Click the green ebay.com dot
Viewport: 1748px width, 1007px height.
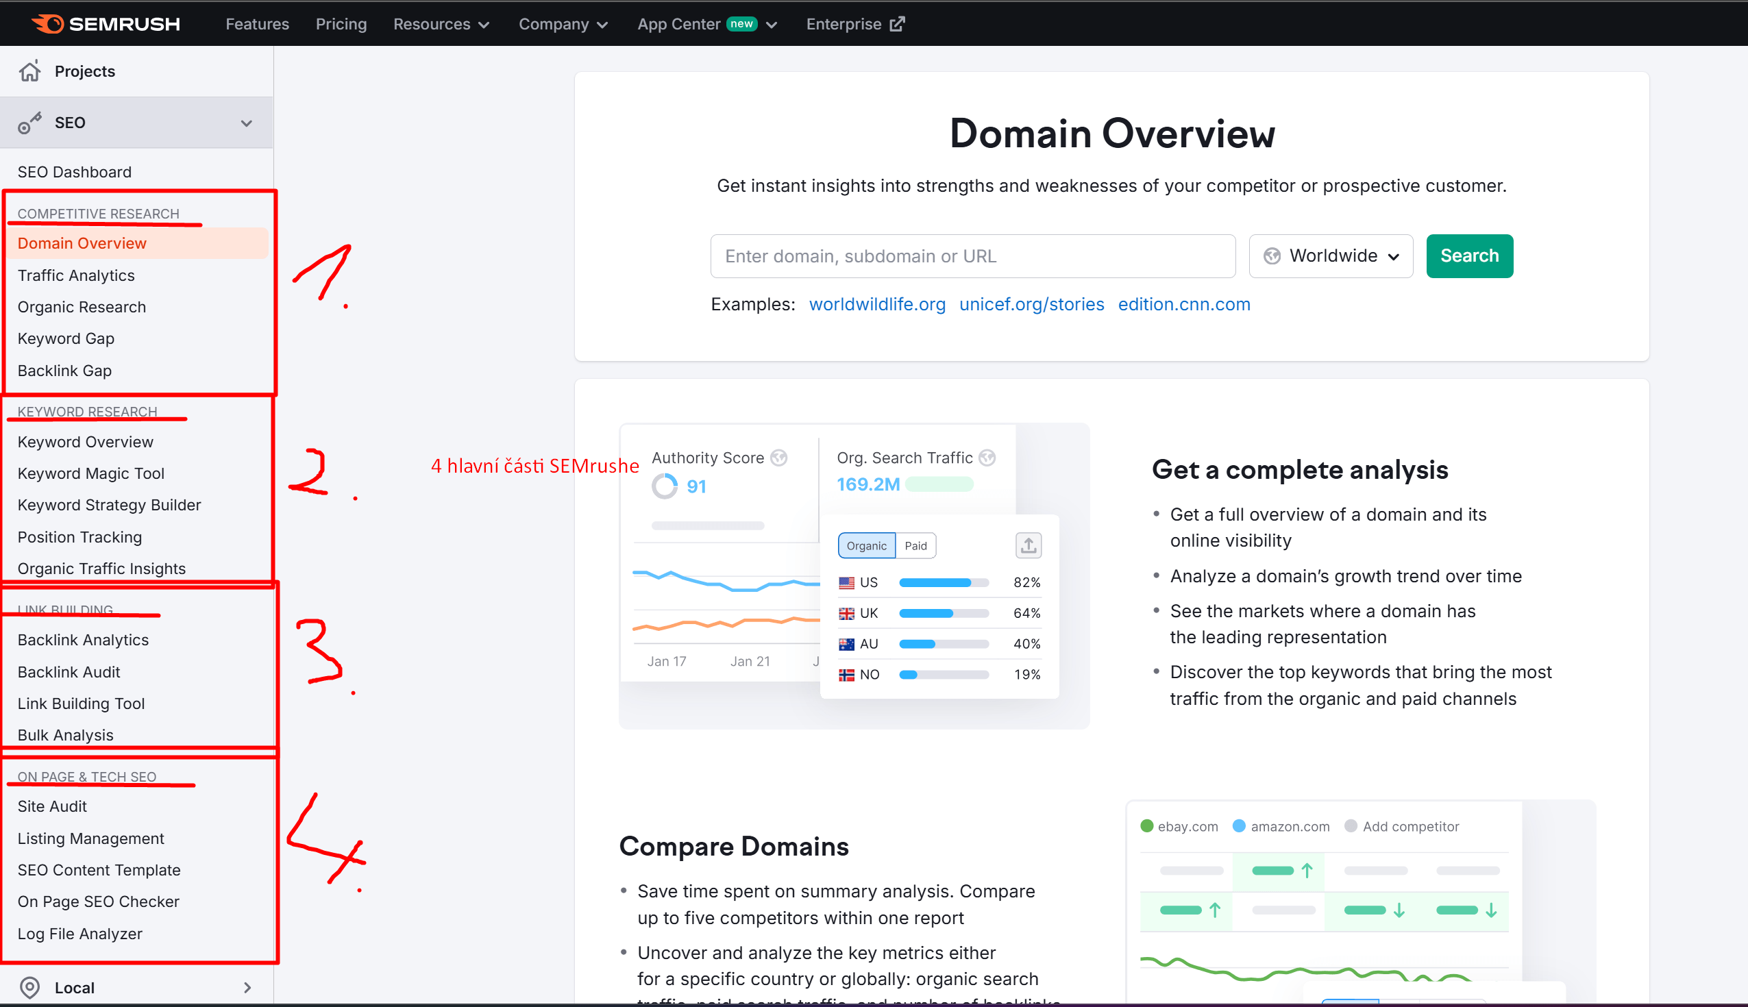click(x=1147, y=825)
